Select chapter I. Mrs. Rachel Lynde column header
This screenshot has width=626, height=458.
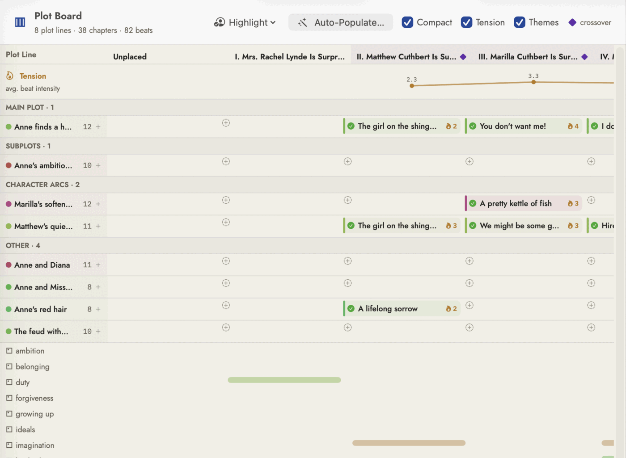[x=290, y=57]
